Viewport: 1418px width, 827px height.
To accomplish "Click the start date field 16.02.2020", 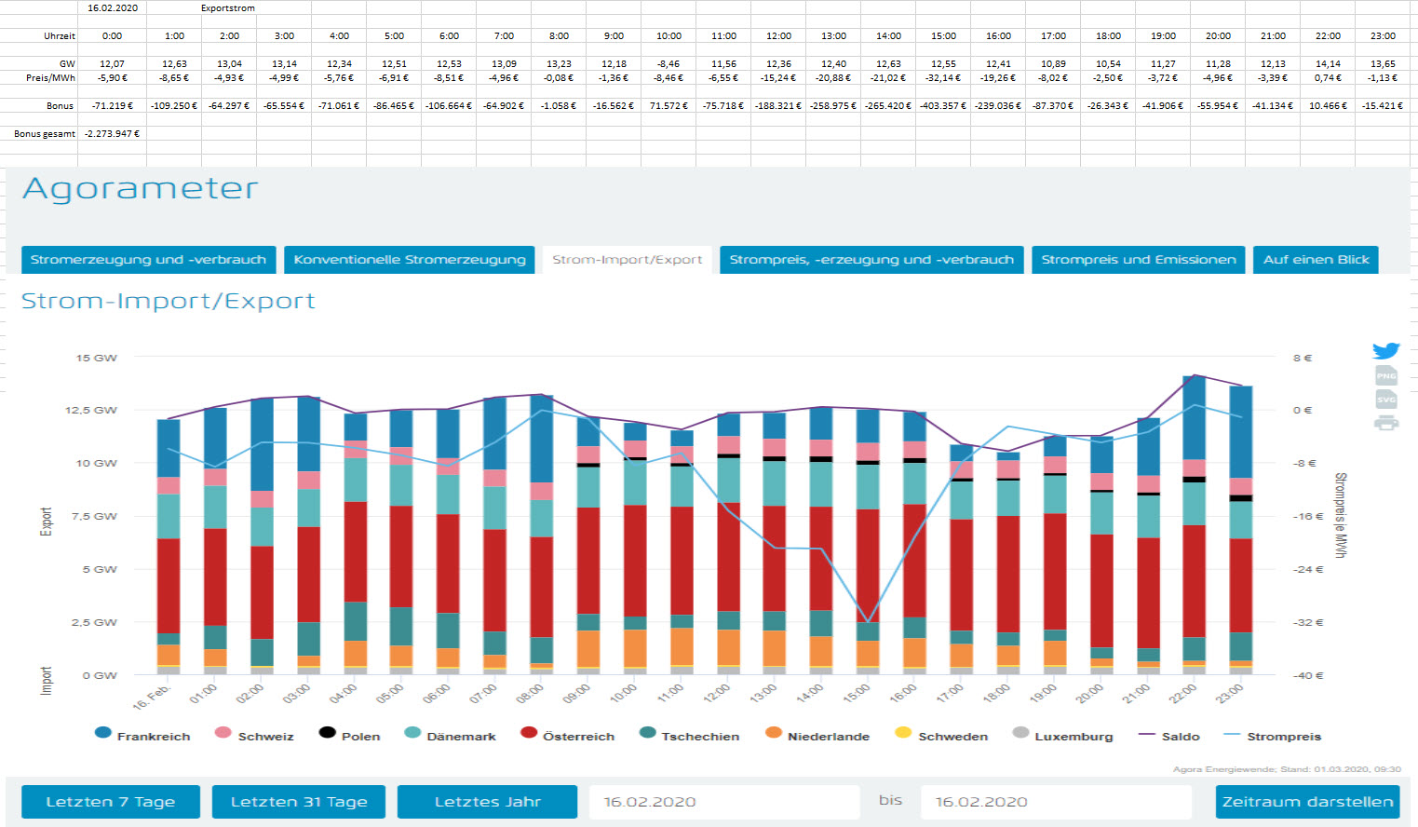I will [x=723, y=802].
